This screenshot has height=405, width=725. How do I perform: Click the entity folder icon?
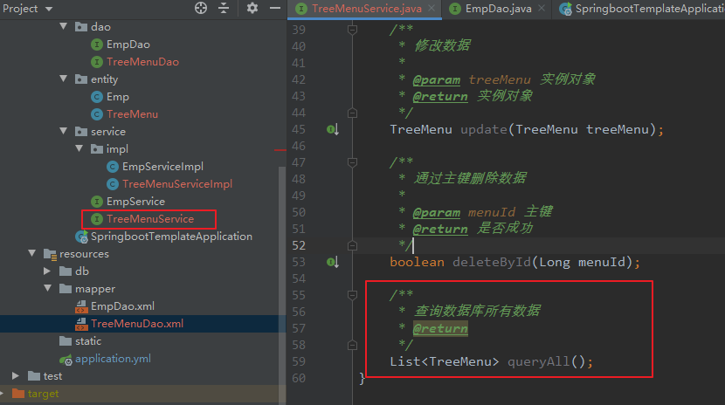point(81,79)
